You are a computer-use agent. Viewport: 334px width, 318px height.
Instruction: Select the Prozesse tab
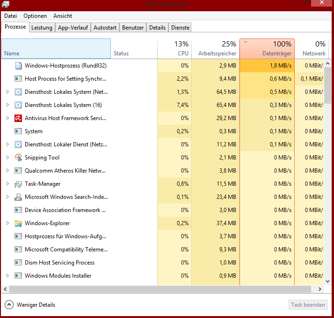[x=15, y=27]
